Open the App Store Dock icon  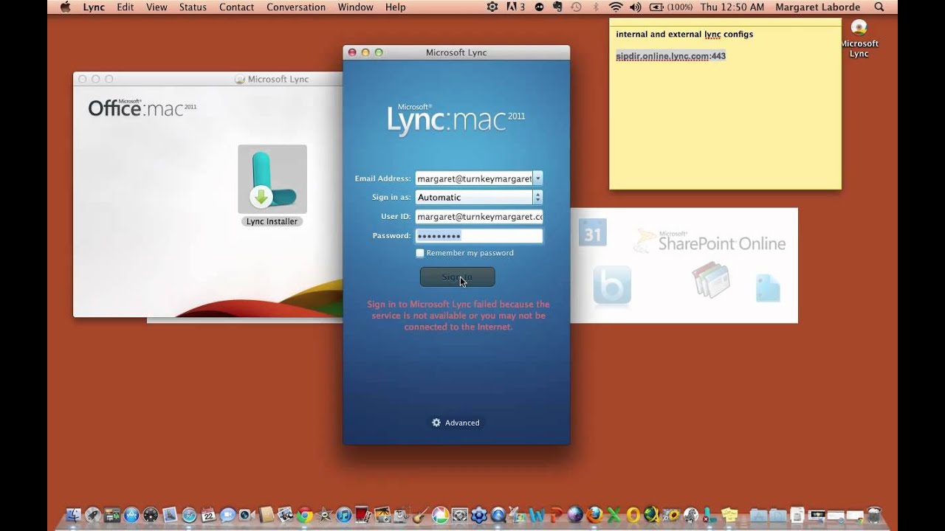click(x=131, y=516)
